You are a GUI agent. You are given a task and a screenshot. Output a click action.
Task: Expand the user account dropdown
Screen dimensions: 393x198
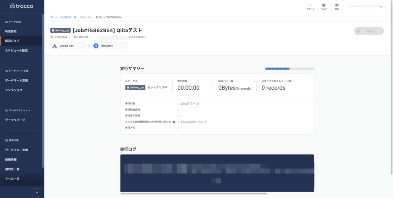pos(384,7)
